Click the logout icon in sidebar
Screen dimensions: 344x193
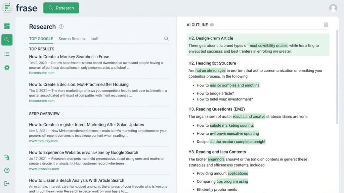(x=7, y=183)
